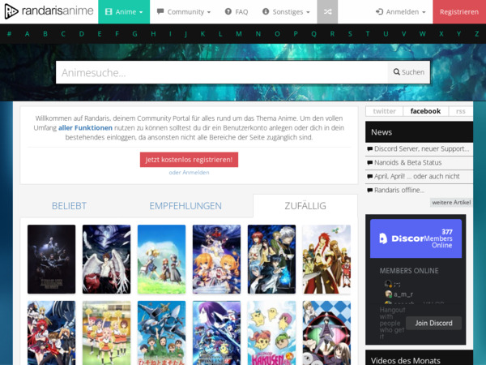Open the green meadow anime thumbnail

[x=161, y=260]
